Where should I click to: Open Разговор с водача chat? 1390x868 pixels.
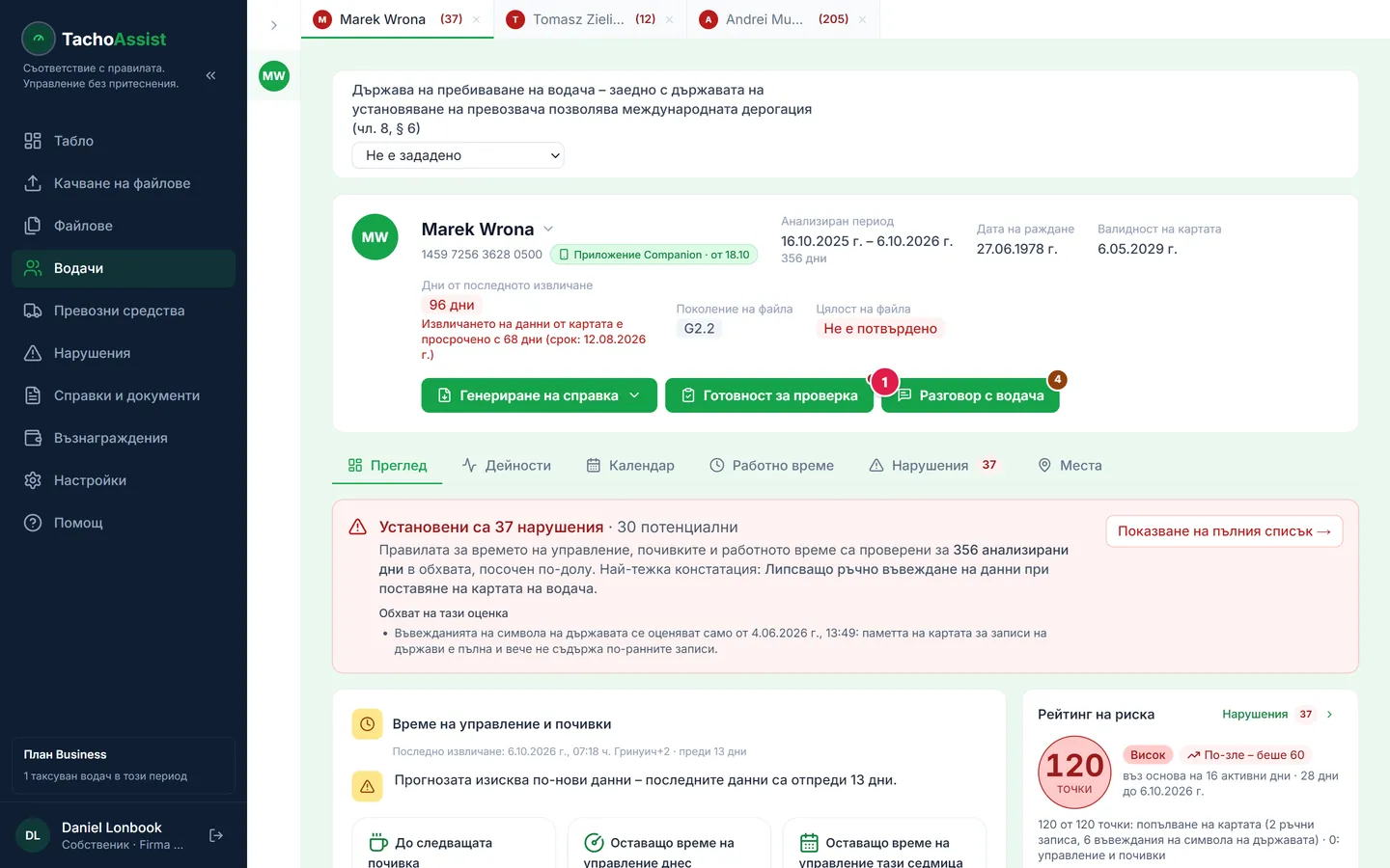click(971, 395)
